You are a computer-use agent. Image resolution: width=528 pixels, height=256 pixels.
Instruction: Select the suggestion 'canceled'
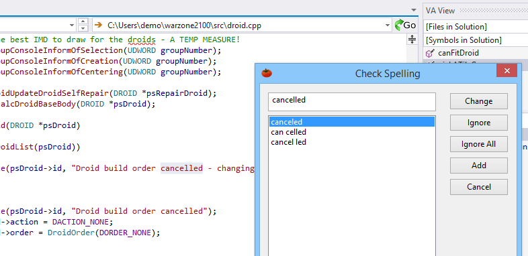click(x=352, y=122)
